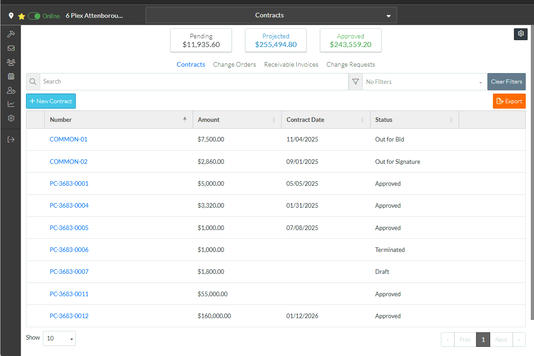This screenshot has width=534, height=356.
Task: Click the hammer tools icon in sidebar
Action: tap(11, 34)
